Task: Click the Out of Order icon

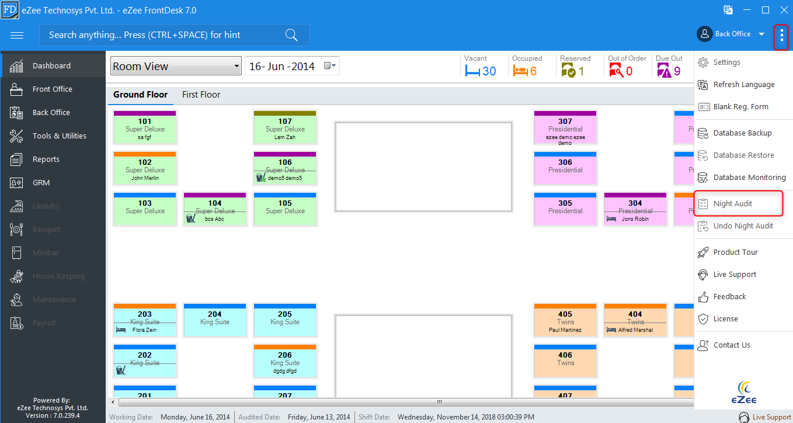Action: [x=616, y=71]
